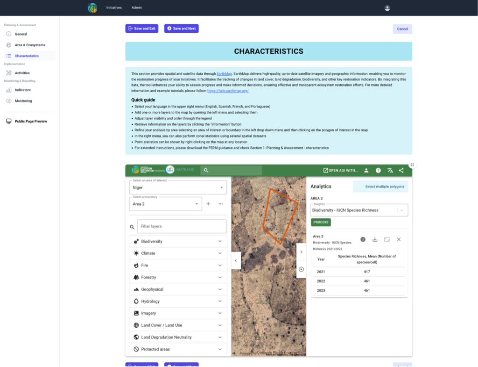Toggle fullscreen for the embedded EarthMap

[412, 165]
